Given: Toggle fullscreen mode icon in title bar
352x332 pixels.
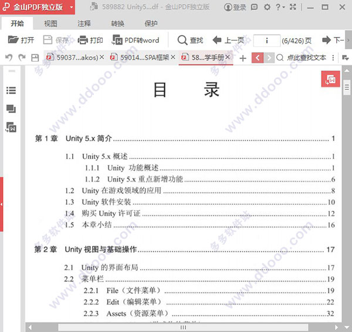Looking at the screenshot, I should click(293, 7).
